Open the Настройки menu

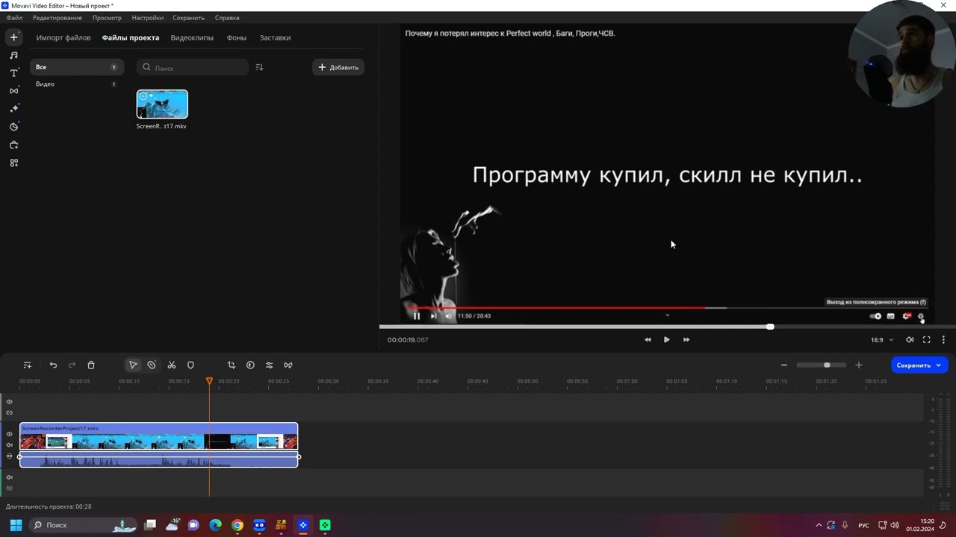tap(148, 17)
